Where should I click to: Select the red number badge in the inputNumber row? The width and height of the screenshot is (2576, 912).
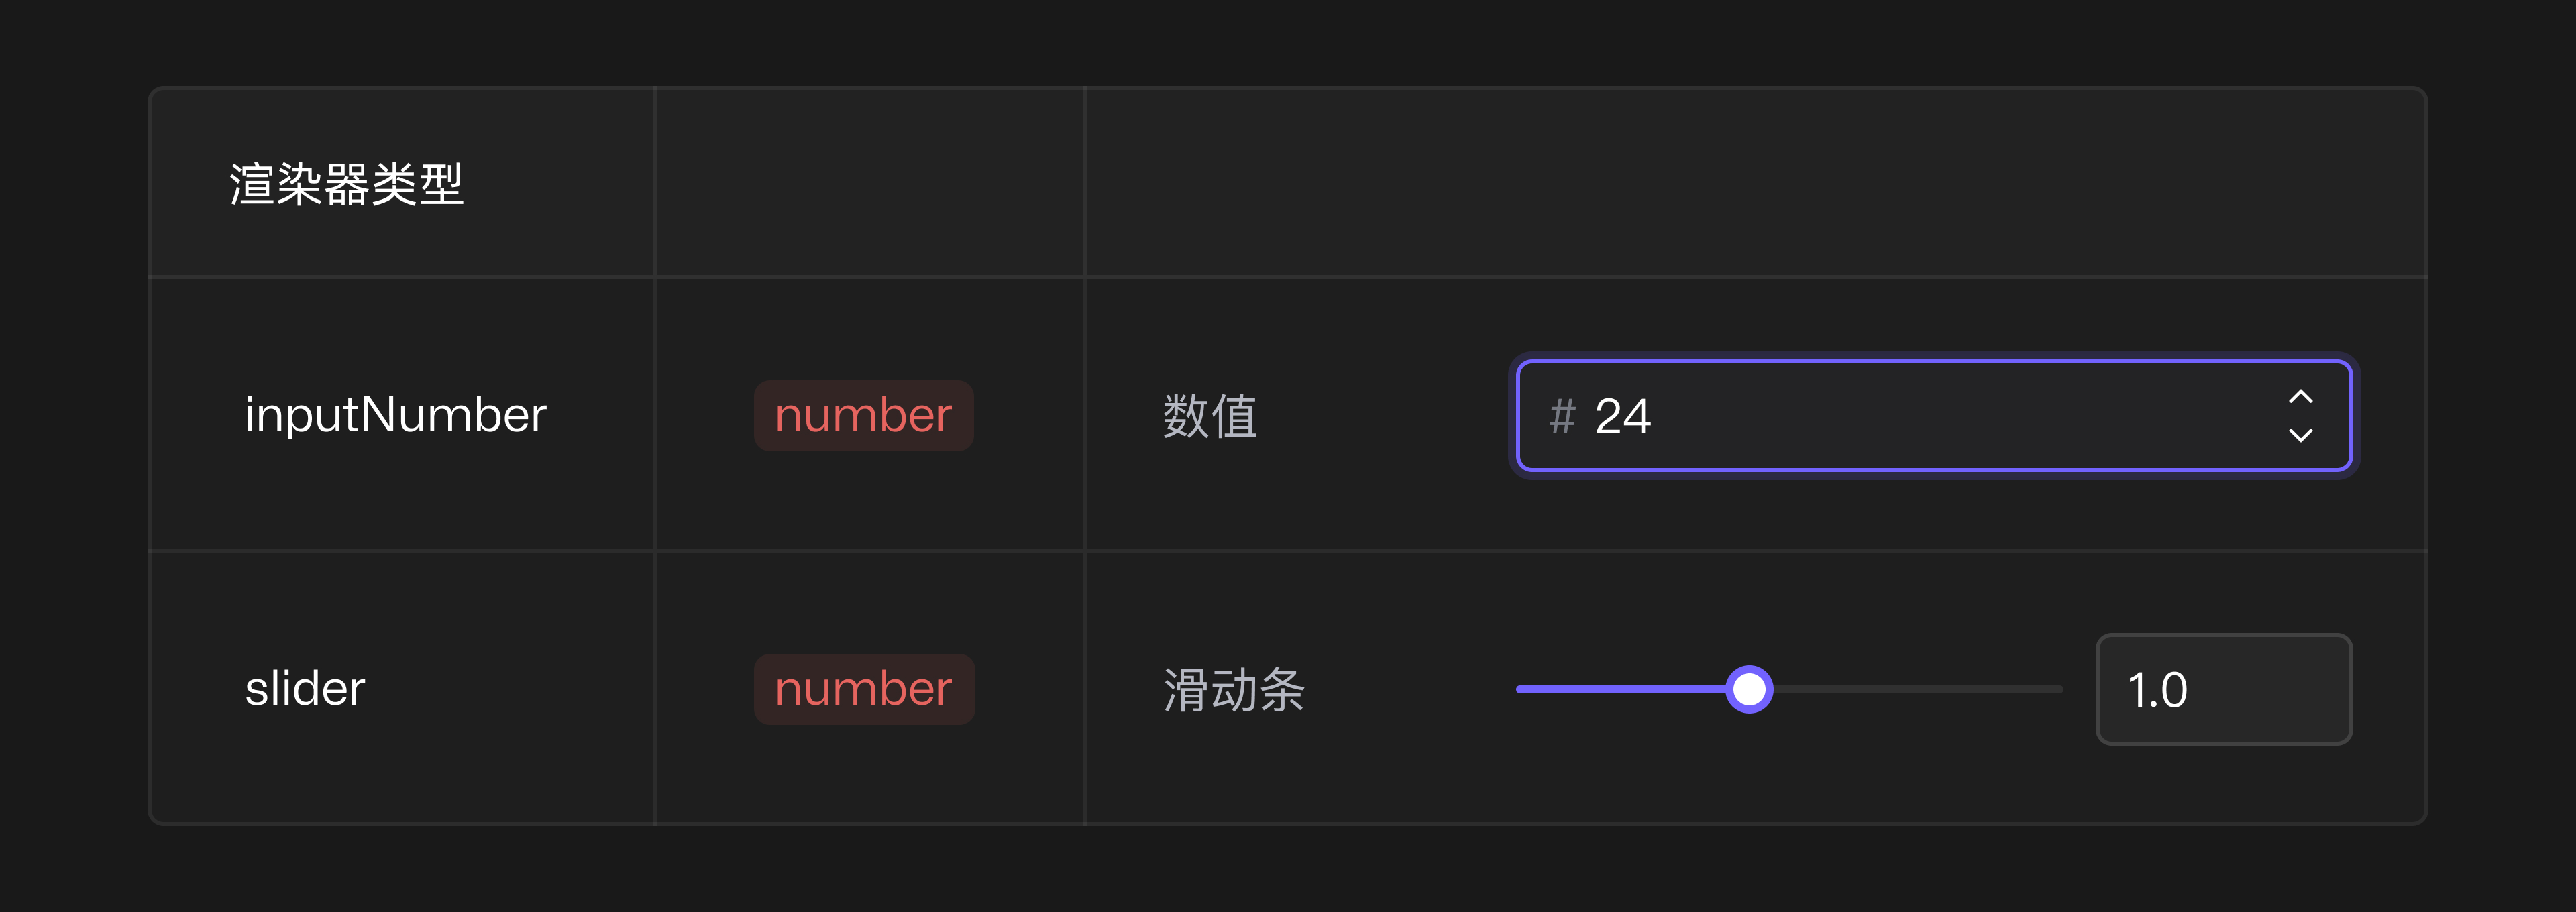(x=864, y=415)
